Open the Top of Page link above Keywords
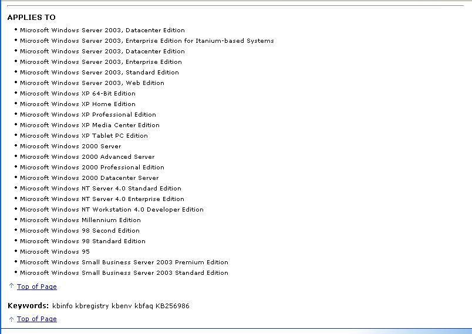Screen dimensions: 472x334 [37, 287]
